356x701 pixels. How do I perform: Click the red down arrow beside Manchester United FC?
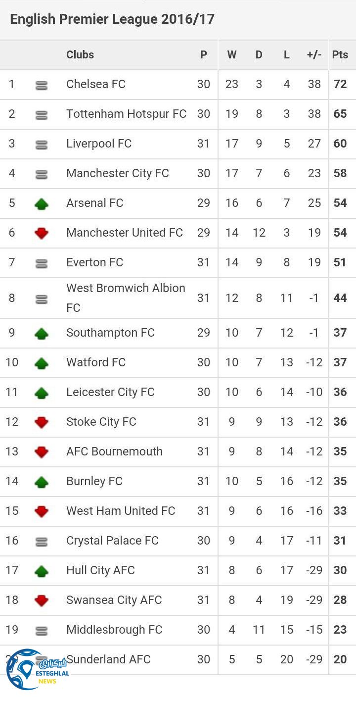(x=42, y=233)
